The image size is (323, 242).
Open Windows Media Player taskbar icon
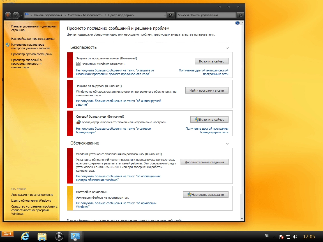point(59,236)
